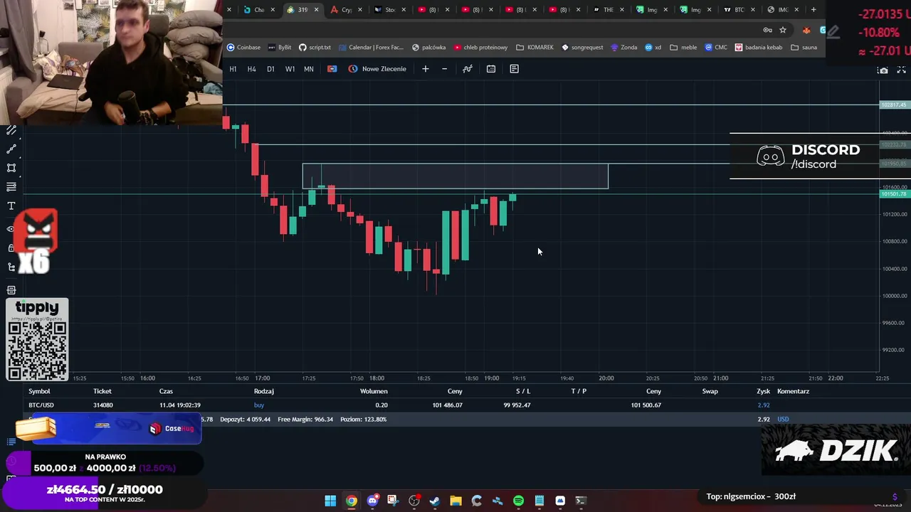Toggle drawings visibility eye icon
Image resolution: width=911 pixels, height=512 pixels.
(11, 229)
